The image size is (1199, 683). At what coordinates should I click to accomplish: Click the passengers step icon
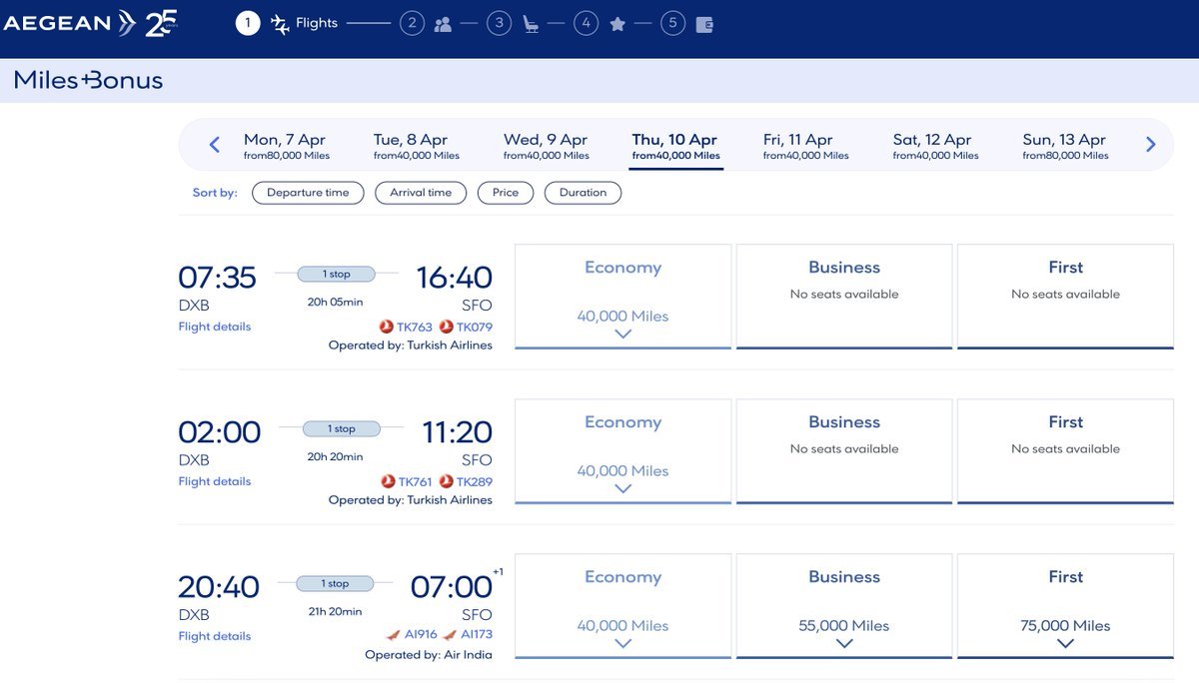coord(443,24)
